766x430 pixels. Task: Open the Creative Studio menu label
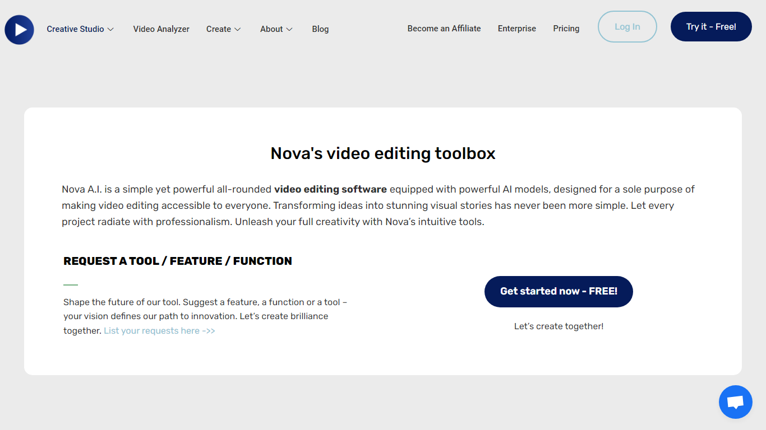click(75, 29)
